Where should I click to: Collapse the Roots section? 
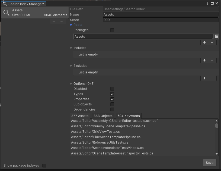tap(71, 25)
